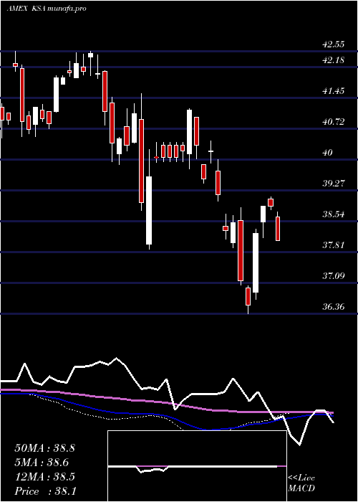
Task: Click the AMEX KSA munafa.pro title
Action: pyautogui.click(x=47, y=9)
